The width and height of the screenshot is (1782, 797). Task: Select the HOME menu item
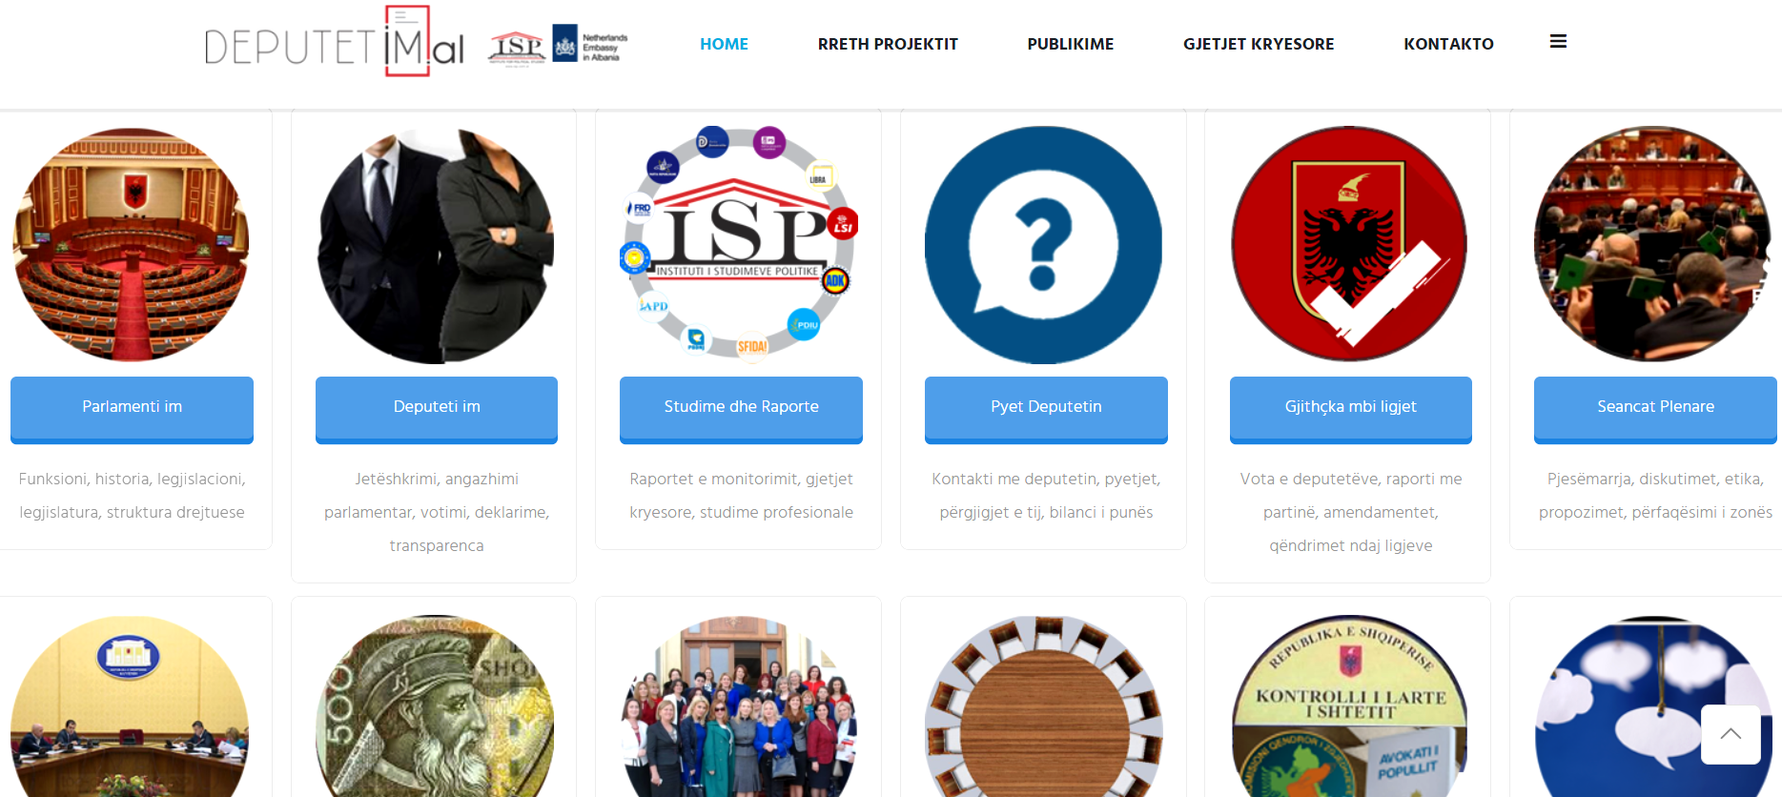coord(724,44)
